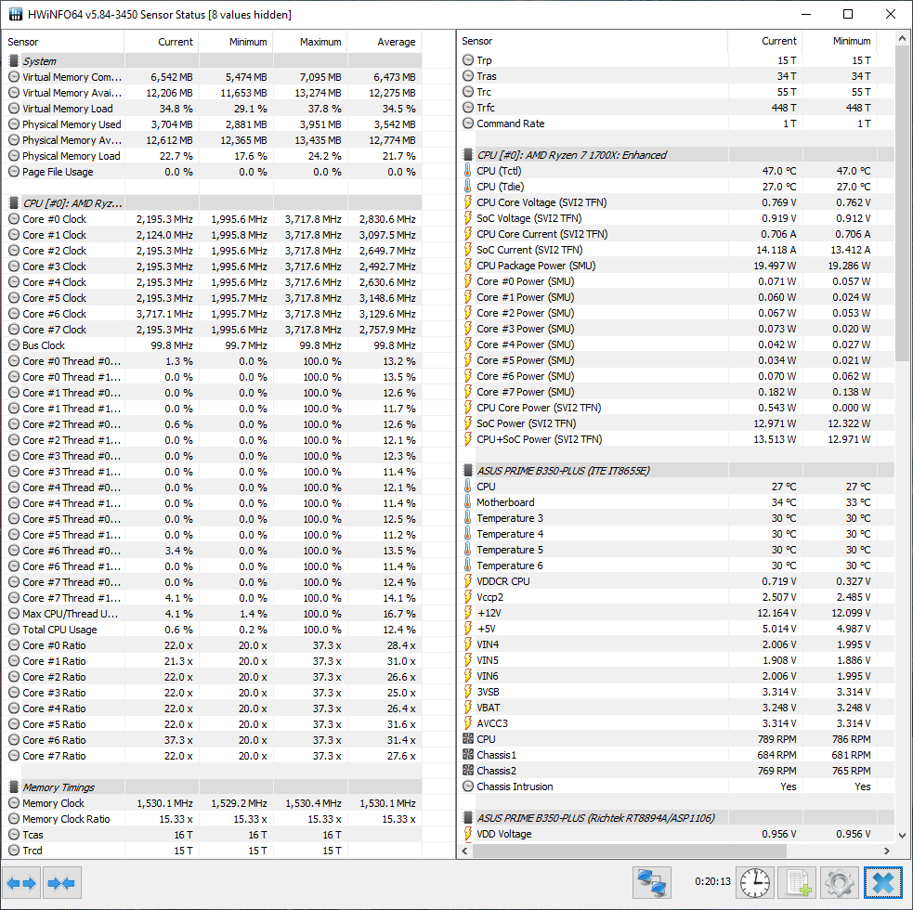This screenshot has width=913, height=910.
Task: Click the VDD Voltage lightning icon
Action: point(467,834)
